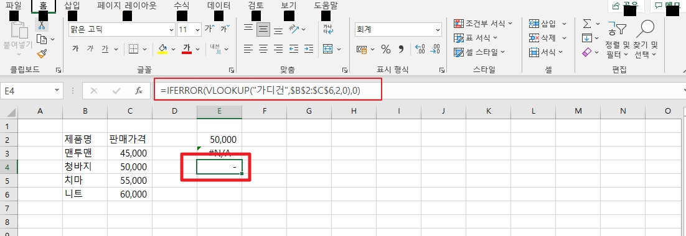The image size is (686, 236).
Task: Align text right
Action: click(x=278, y=48)
